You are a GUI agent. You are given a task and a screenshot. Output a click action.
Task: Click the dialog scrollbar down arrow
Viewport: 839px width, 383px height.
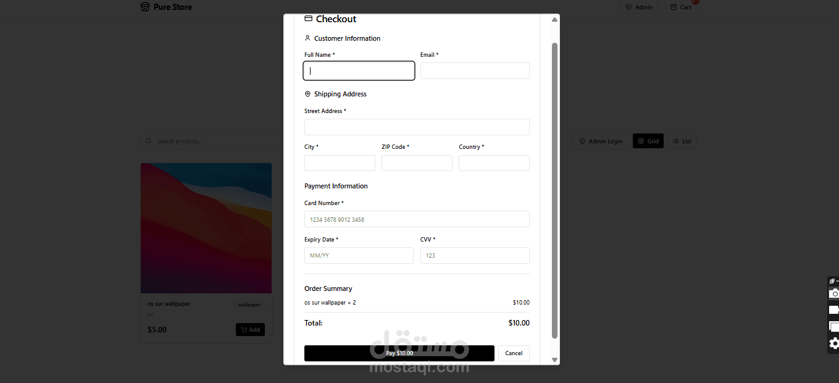(554, 360)
